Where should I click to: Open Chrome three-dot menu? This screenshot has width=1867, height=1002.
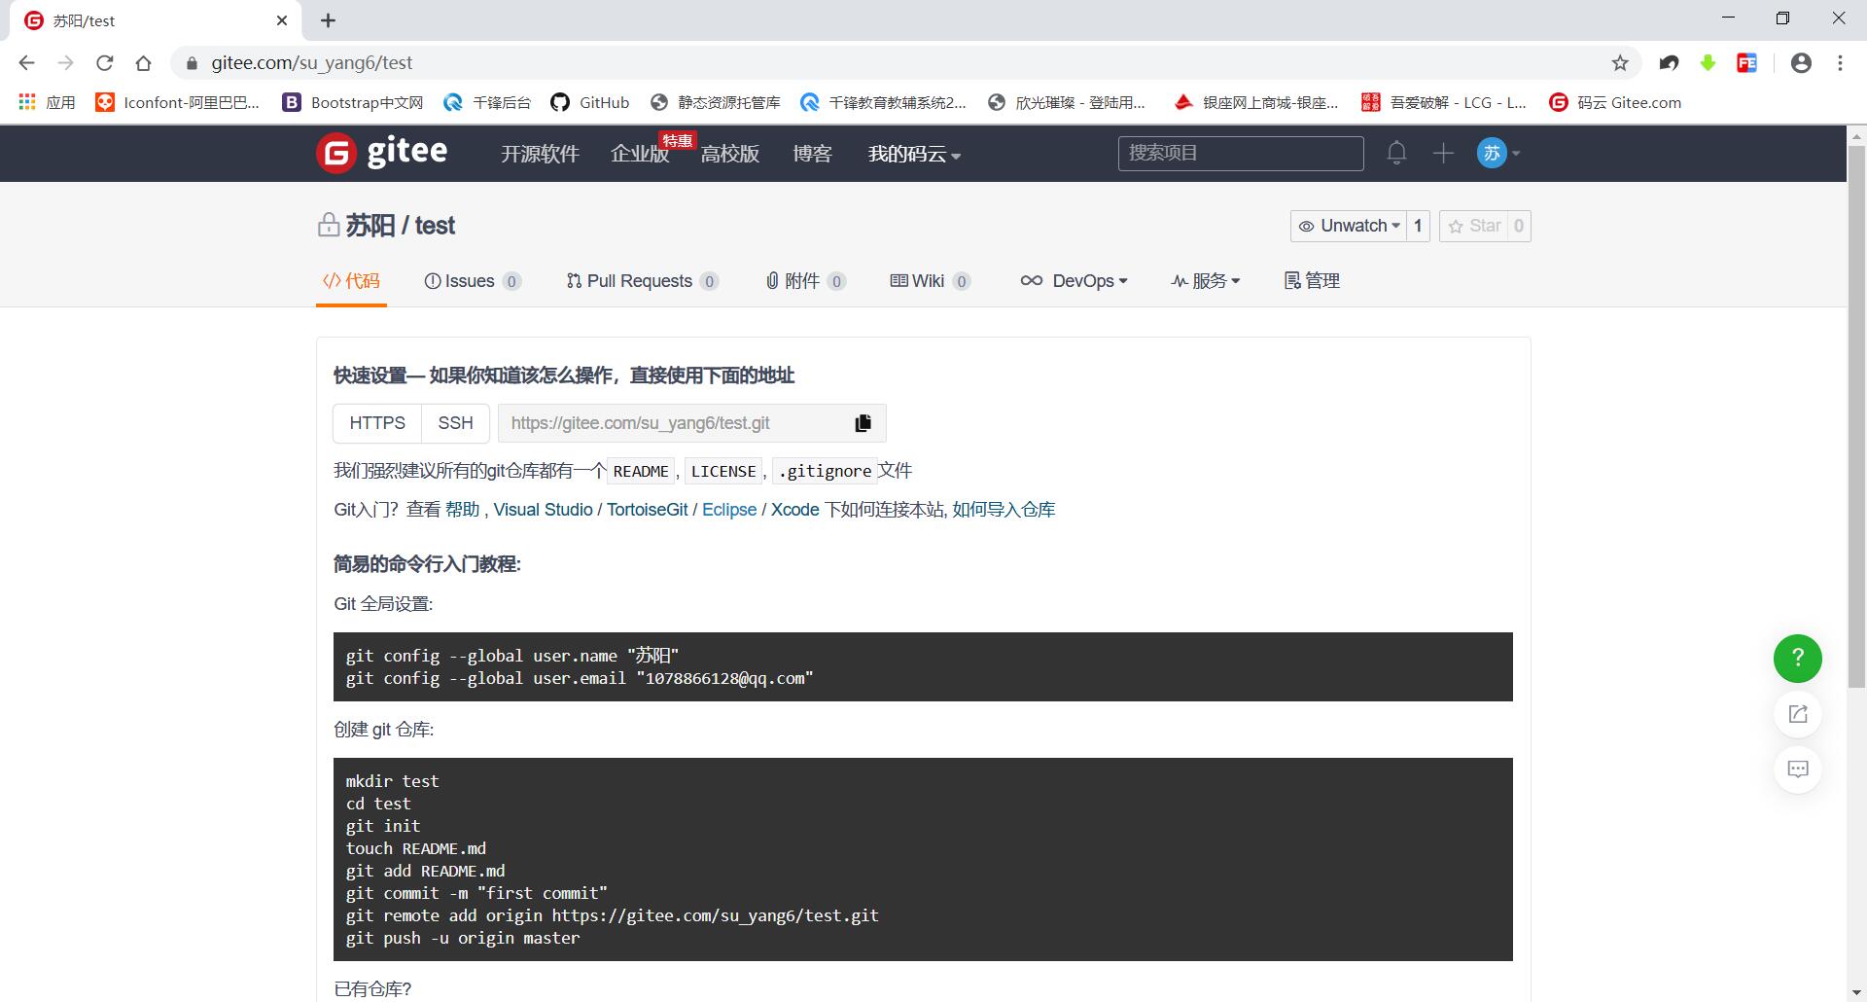coord(1840,63)
